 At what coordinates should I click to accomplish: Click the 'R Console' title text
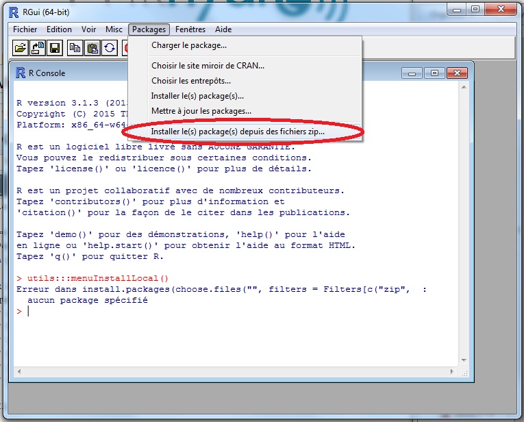[x=47, y=73]
